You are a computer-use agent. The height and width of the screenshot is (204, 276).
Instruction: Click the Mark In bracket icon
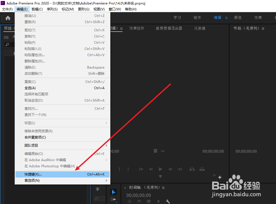tap(119, 169)
